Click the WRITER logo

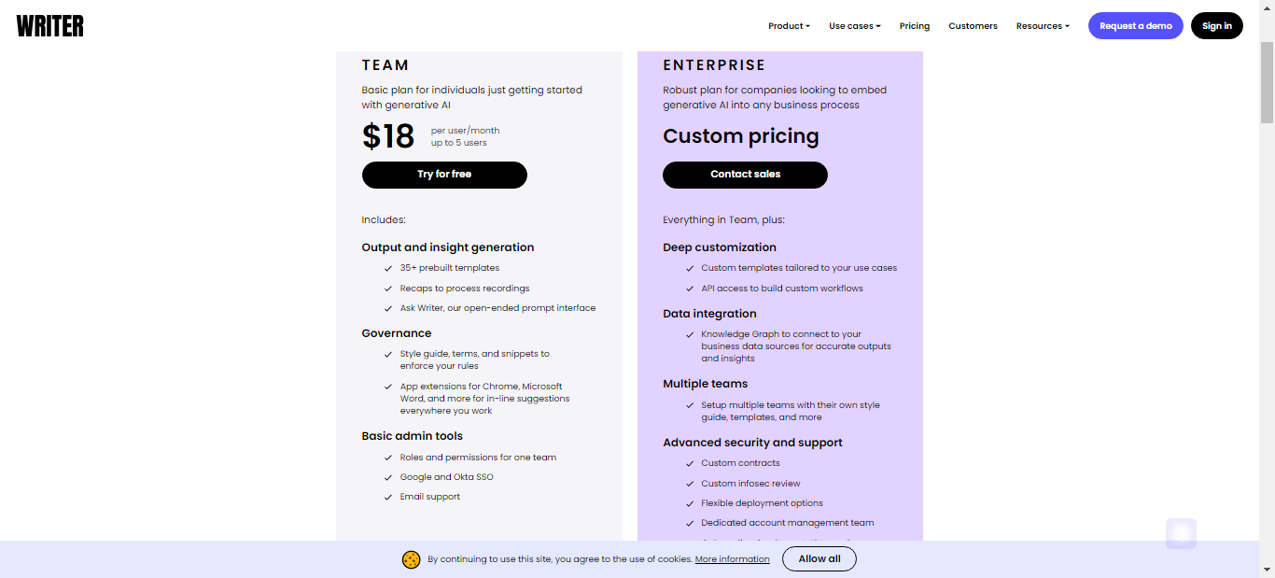(50, 26)
